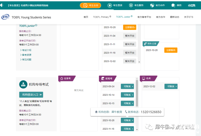This screenshot has height=136, width=201.
Task: Click the 机构专场考试 organization icon
Action: pyautogui.click(x=23, y=84)
